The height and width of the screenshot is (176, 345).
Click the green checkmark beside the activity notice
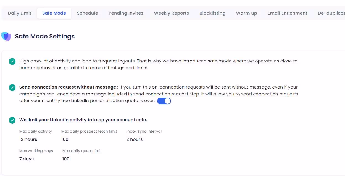click(12, 61)
